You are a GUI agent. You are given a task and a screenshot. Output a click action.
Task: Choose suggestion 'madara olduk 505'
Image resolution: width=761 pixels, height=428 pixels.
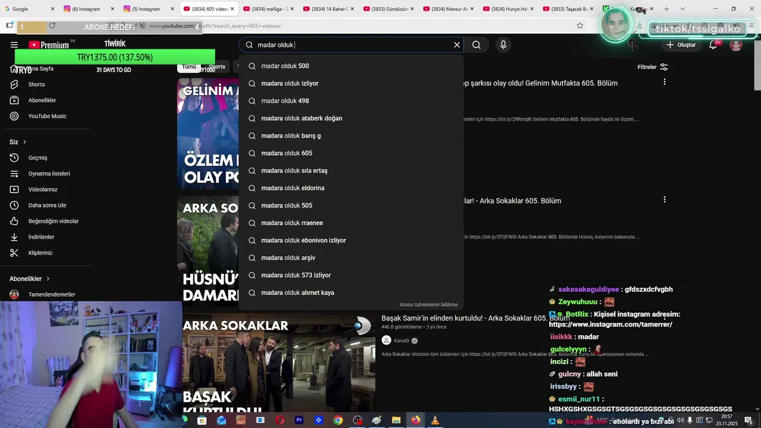[351, 206]
